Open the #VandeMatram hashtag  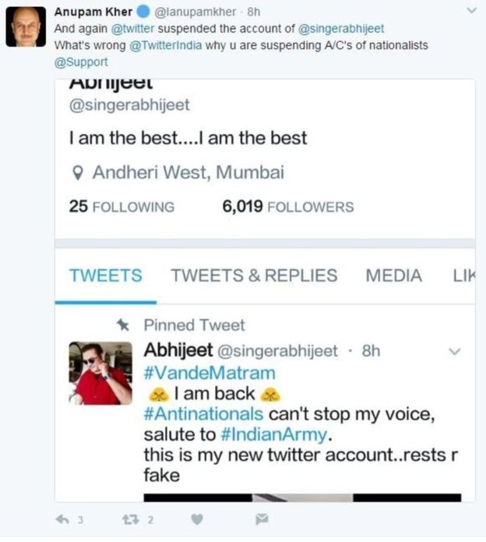click(210, 372)
